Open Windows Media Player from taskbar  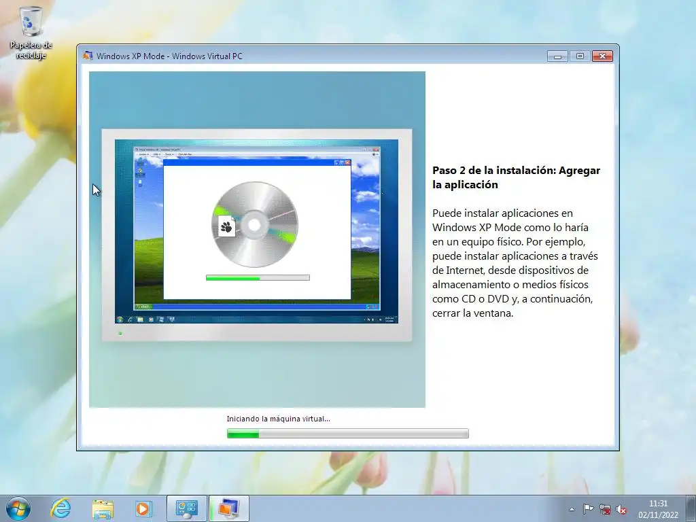pyautogui.click(x=143, y=508)
